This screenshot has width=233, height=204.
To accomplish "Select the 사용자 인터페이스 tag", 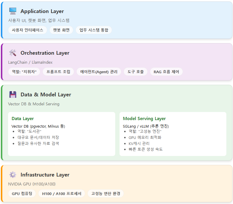I will (27, 30).
